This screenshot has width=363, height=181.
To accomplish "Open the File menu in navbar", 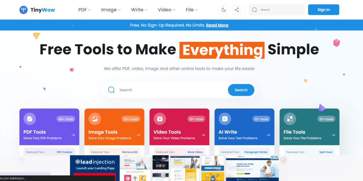I will click(192, 10).
